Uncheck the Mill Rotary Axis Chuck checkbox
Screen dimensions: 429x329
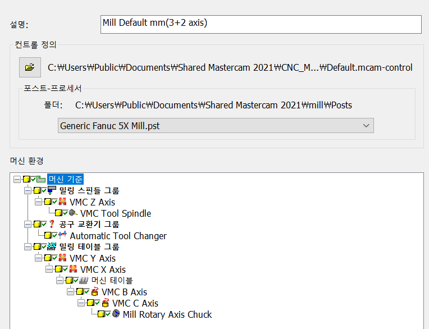tap(108, 314)
